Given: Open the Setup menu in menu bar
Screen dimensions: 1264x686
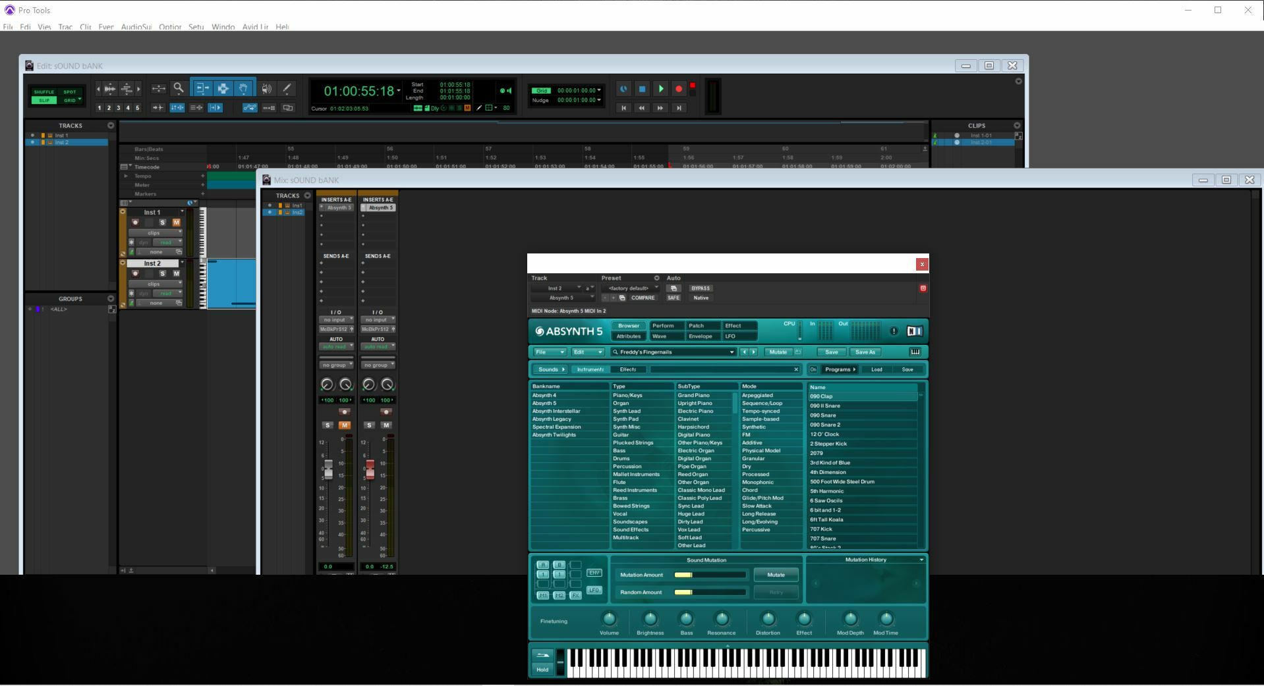Looking at the screenshot, I should pyautogui.click(x=196, y=27).
